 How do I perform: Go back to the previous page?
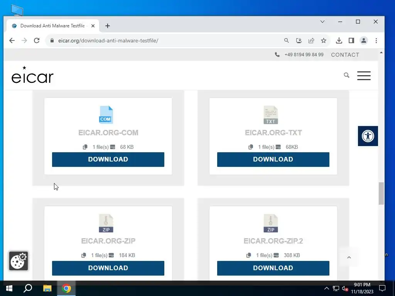tap(12, 40)
